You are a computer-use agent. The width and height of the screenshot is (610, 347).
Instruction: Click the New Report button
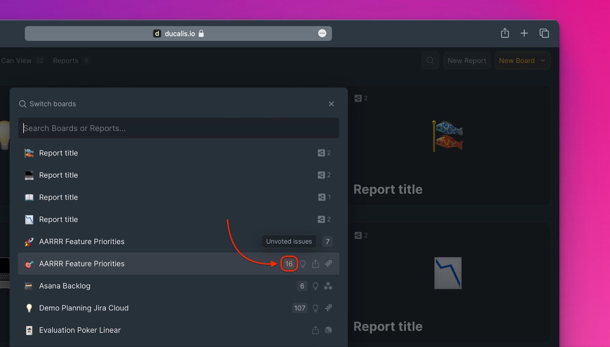[x=467, y=60]
